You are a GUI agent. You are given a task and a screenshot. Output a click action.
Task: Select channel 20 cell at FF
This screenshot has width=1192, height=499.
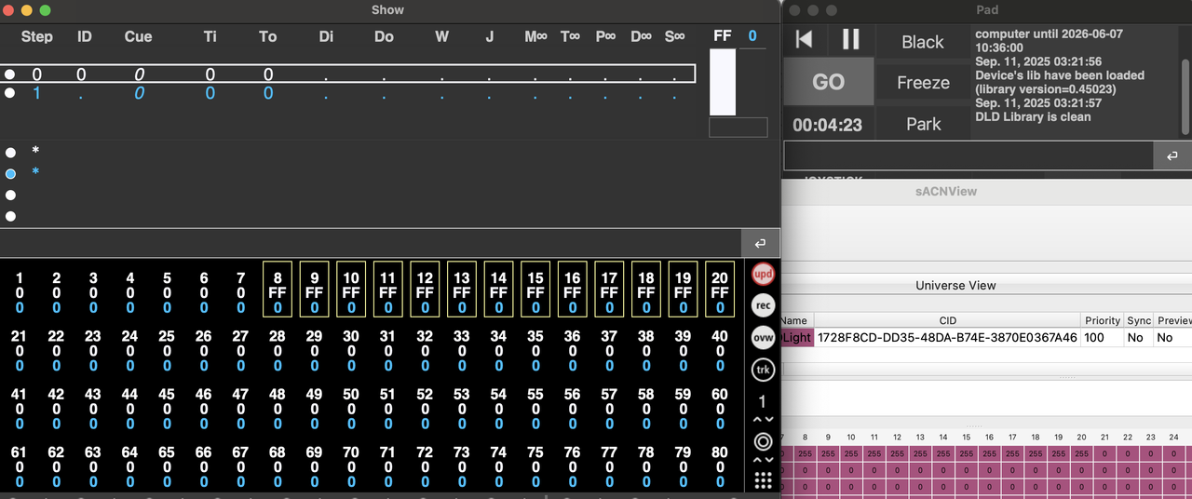719,291
